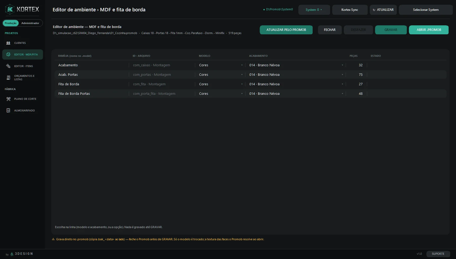Image resolution: width=456 pixels, height=259 pixels.
Task: Switch to Produção mode
Action: point(11,23)
